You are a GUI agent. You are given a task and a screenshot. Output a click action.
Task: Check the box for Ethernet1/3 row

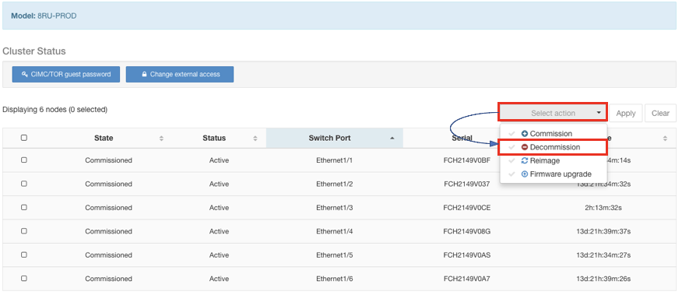24,208
